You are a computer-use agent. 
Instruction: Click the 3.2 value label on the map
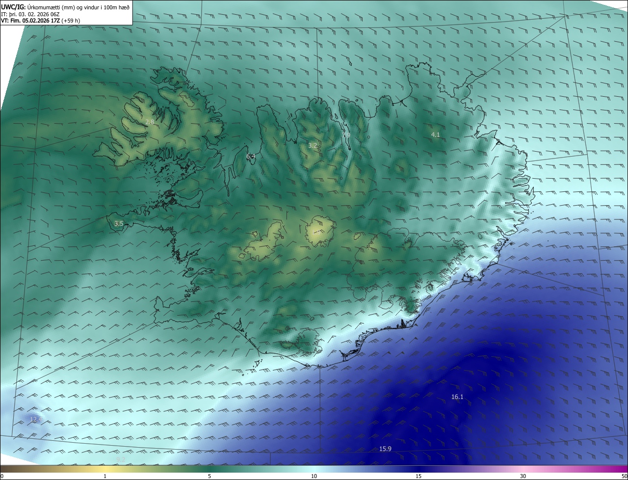(x=313, y=146)
